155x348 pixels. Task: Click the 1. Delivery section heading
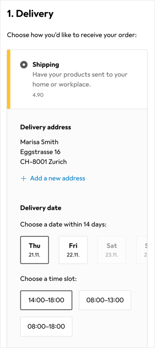30,14
